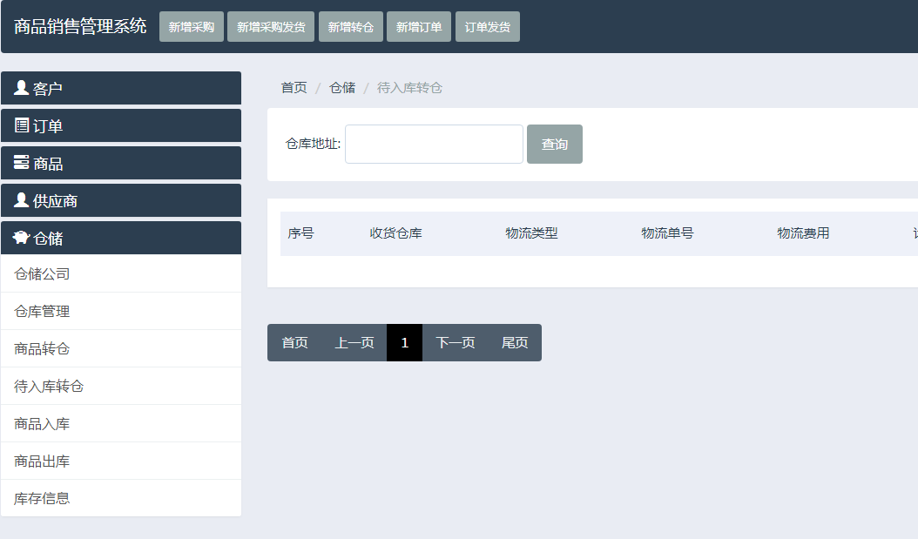918x539 pixels.
Task: Click the server icon beside 商品
Action: (22, 163)
